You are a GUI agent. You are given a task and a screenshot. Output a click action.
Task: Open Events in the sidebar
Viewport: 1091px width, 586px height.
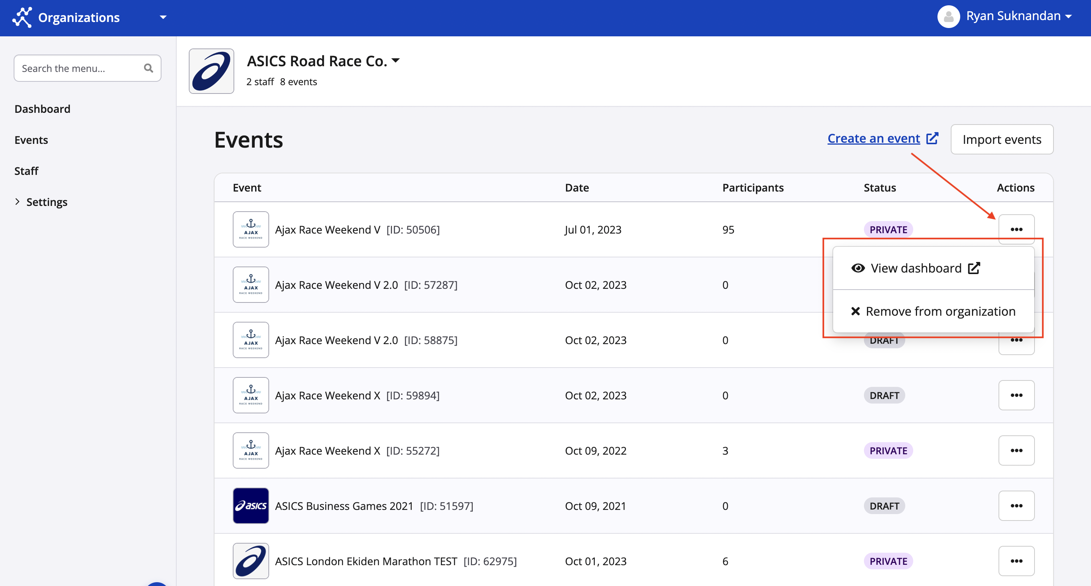(31, 140)
